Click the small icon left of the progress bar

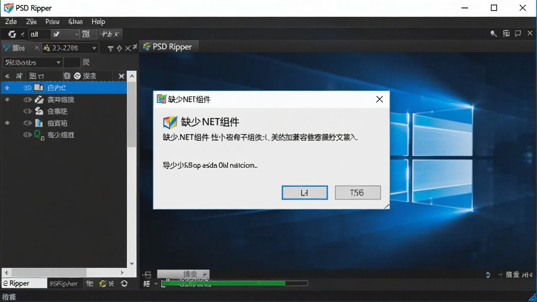point(147,284)
